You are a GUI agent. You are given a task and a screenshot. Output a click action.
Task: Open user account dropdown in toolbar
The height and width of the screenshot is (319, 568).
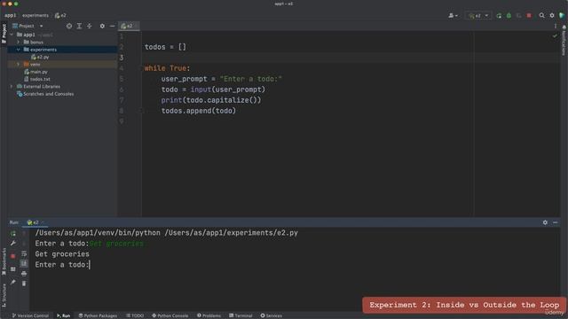click(453, 16)
